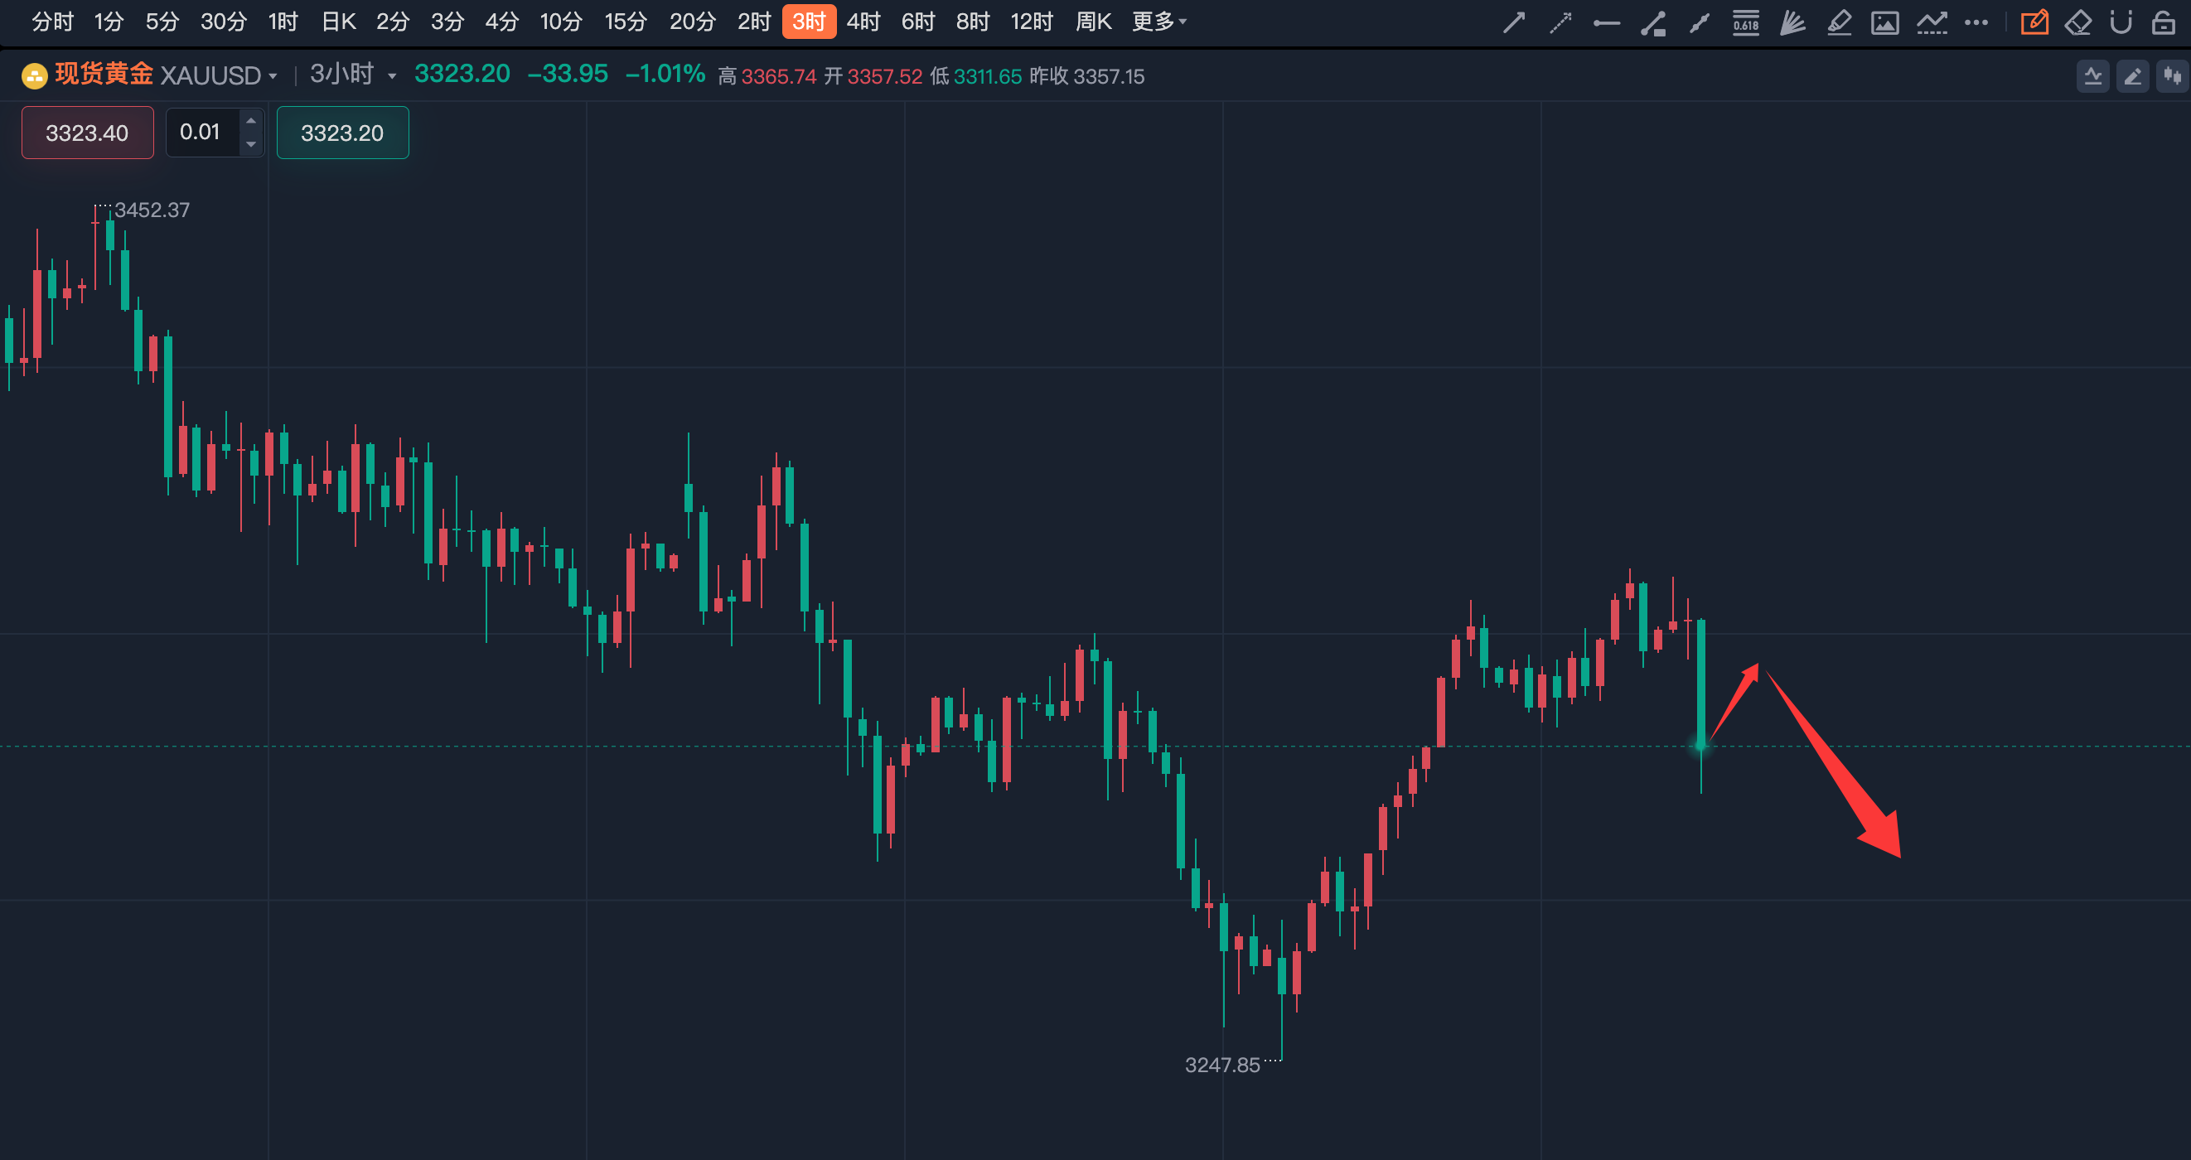Screen dimensions: 2191x1160
Task: Toggle the orange drawing mode pencil
Action: 2034,22
